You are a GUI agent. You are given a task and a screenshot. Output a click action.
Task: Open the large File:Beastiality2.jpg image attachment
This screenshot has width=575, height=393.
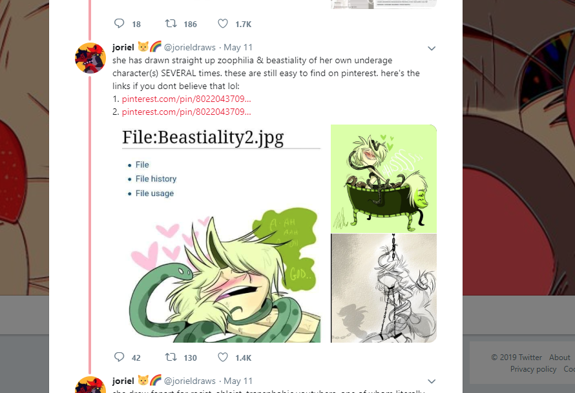[221, 234]
